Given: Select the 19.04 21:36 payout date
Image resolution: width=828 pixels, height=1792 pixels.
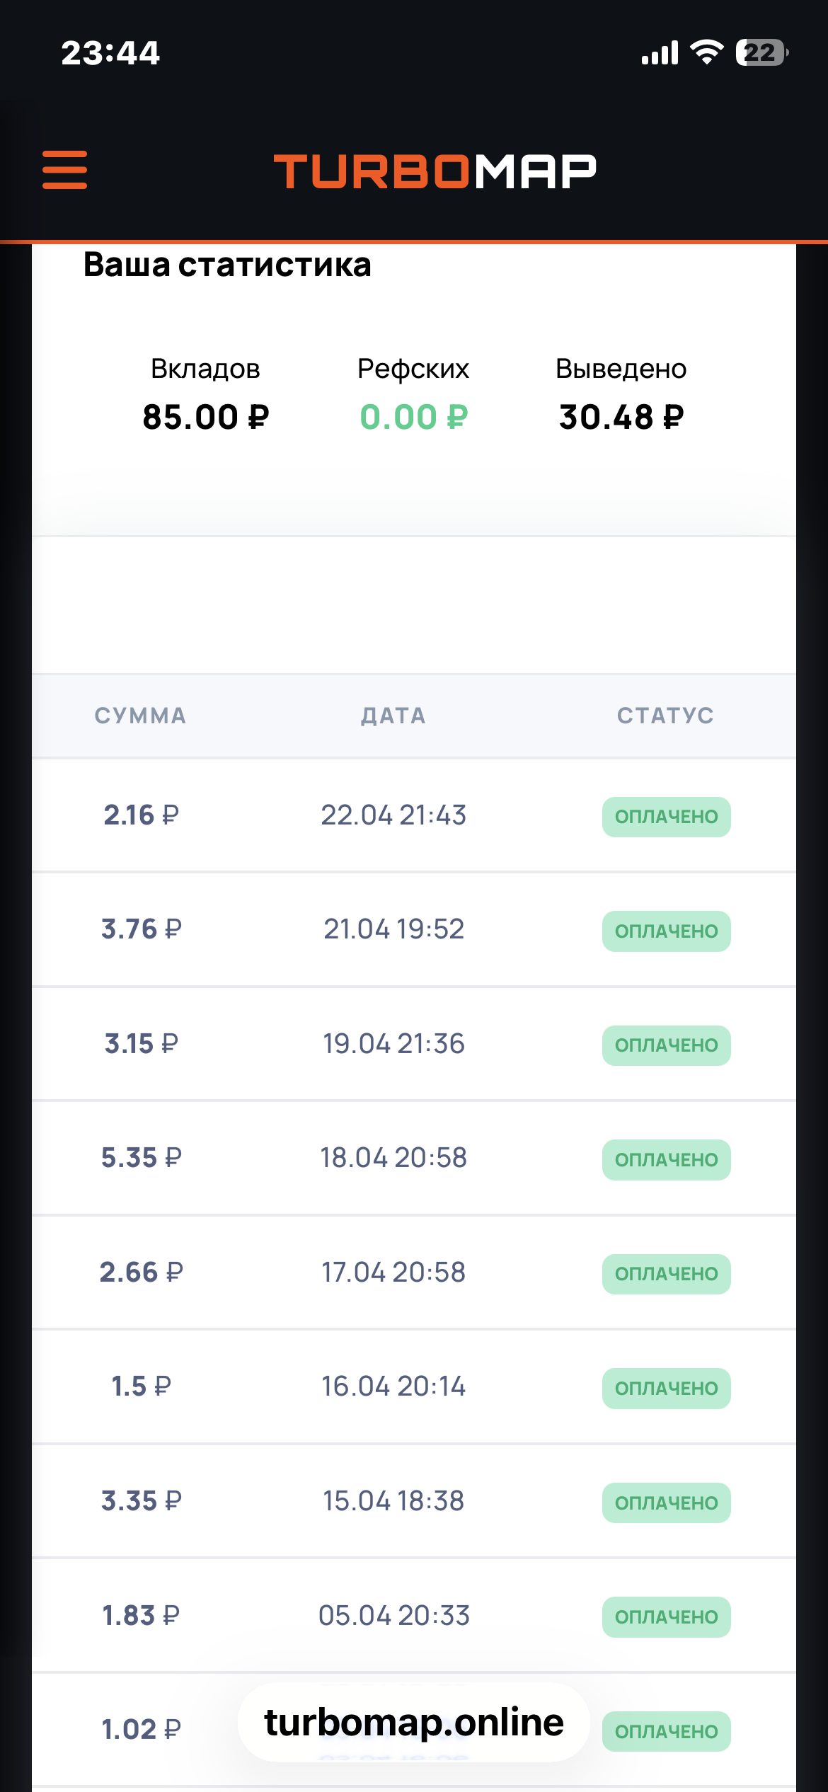Looking at the screenshot, I should [x=393, y=1044].
